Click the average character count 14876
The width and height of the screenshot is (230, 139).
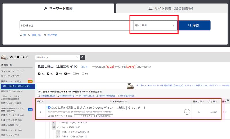(131, 67)
